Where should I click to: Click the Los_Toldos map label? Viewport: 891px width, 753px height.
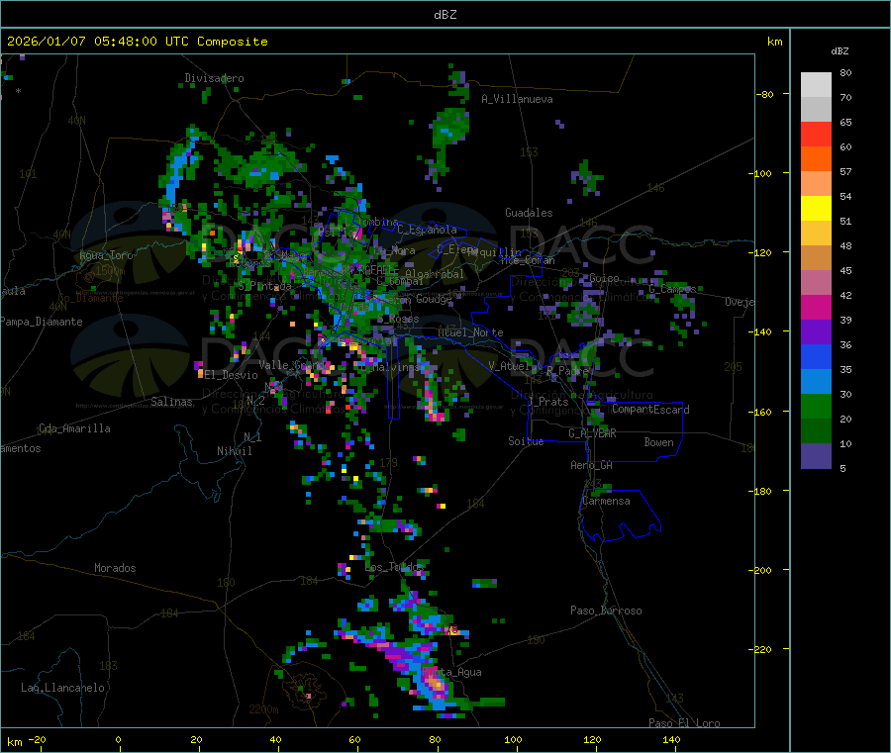coord(394,567)
